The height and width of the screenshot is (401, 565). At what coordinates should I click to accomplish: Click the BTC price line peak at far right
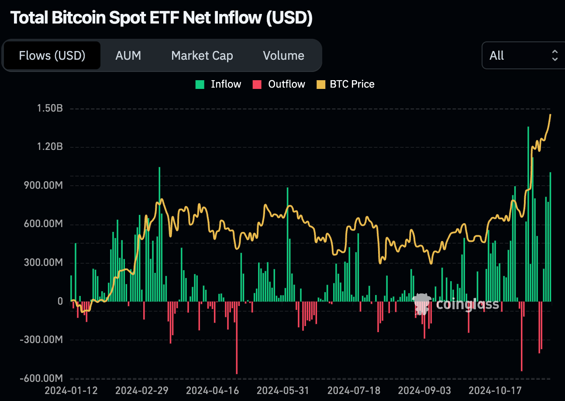pyautogui.click(x=550, y=115)
